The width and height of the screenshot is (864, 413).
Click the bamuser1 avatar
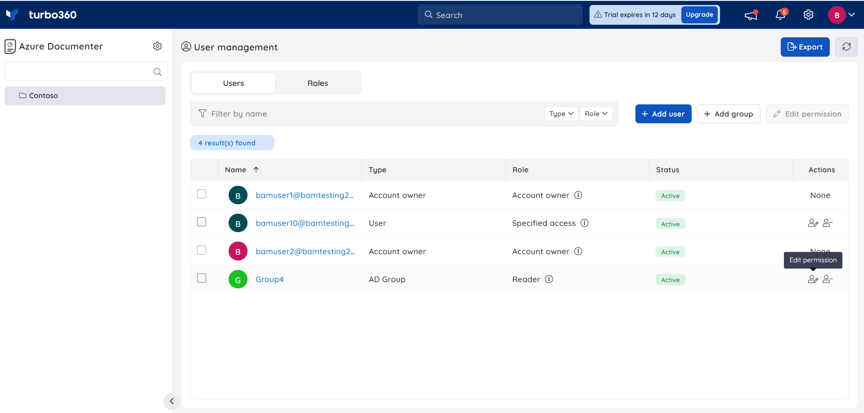[238, 195]
